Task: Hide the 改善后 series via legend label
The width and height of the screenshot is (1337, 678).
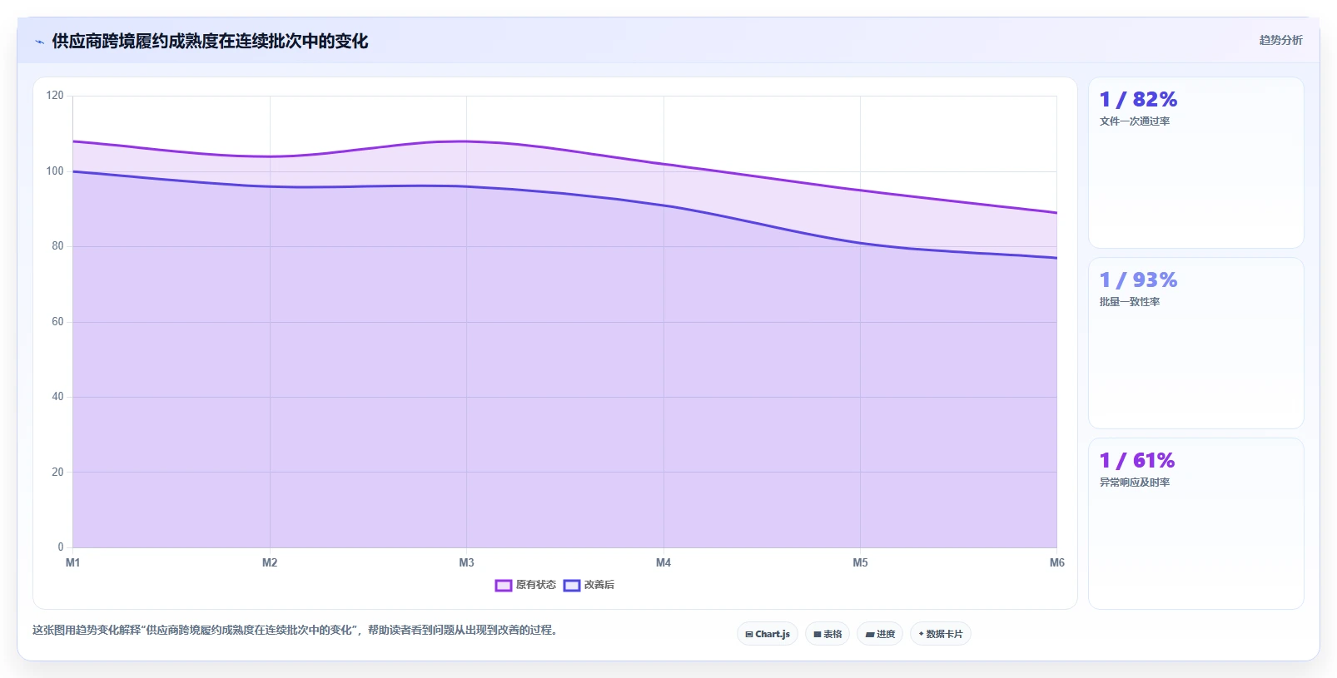Action: pos(599,585)
